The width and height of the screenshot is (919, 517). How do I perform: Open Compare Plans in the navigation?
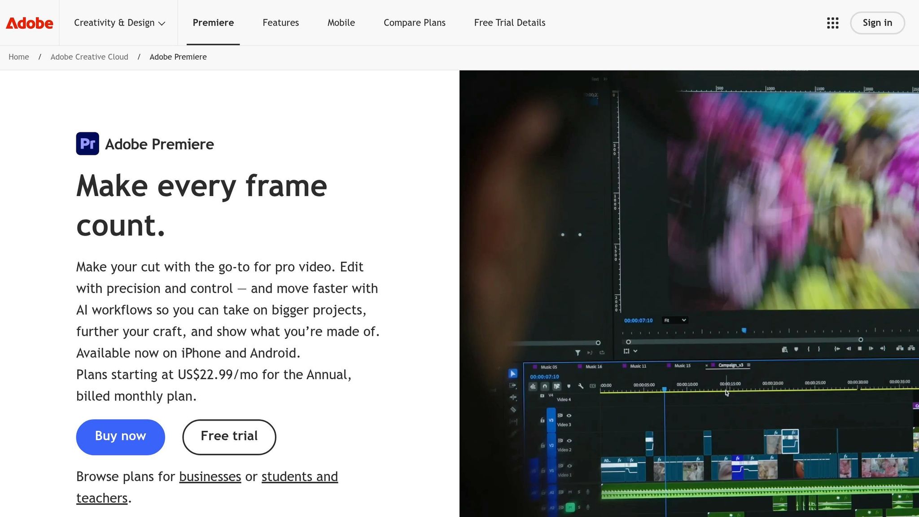(x=415, y=23)
